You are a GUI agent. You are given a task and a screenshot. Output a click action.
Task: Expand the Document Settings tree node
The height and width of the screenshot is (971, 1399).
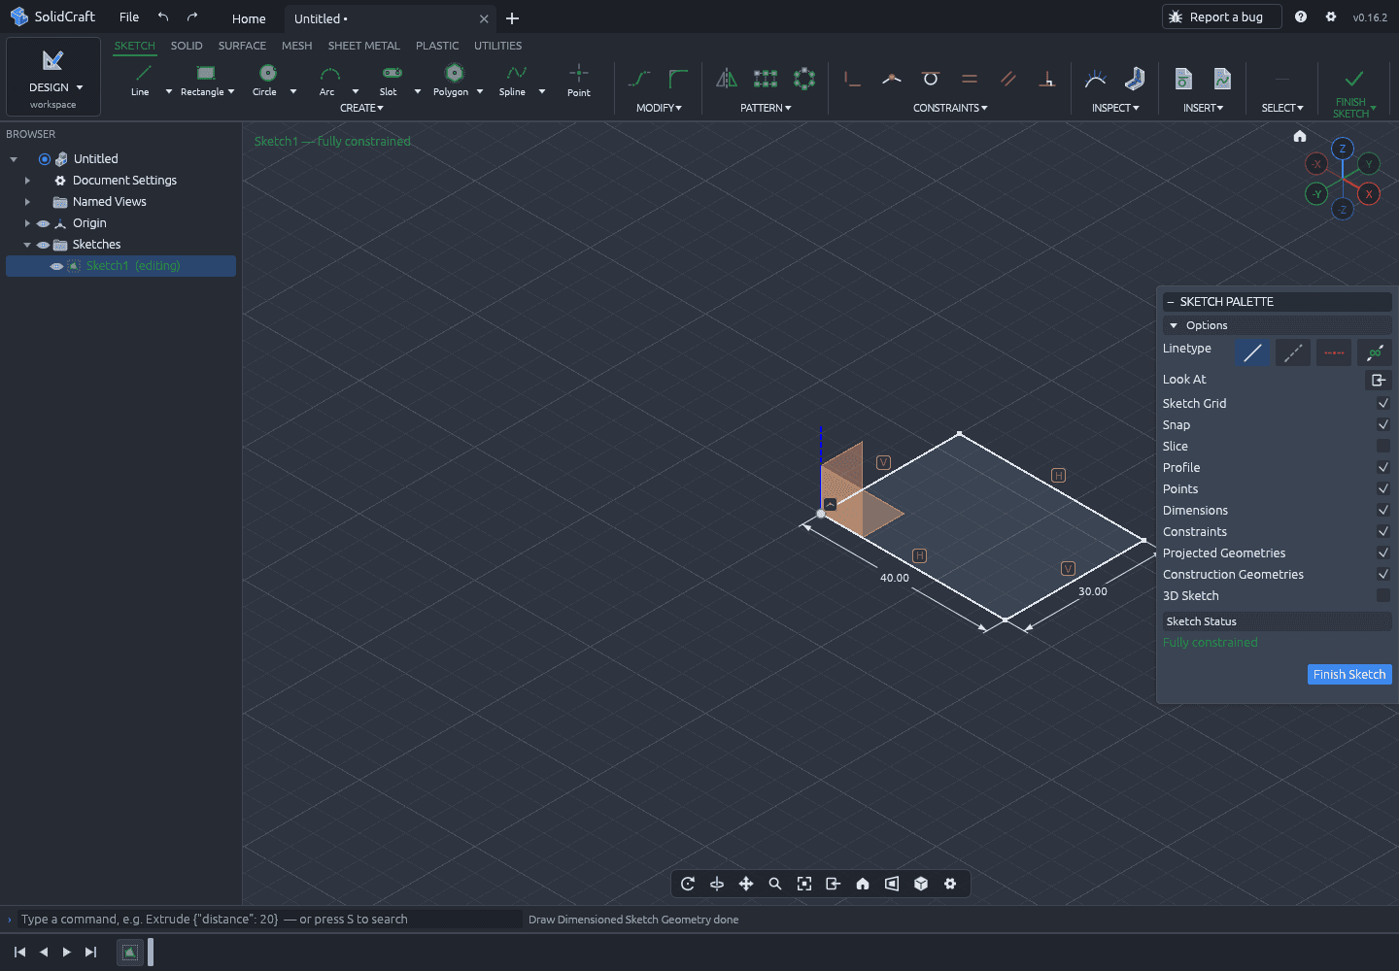point(27,181)
